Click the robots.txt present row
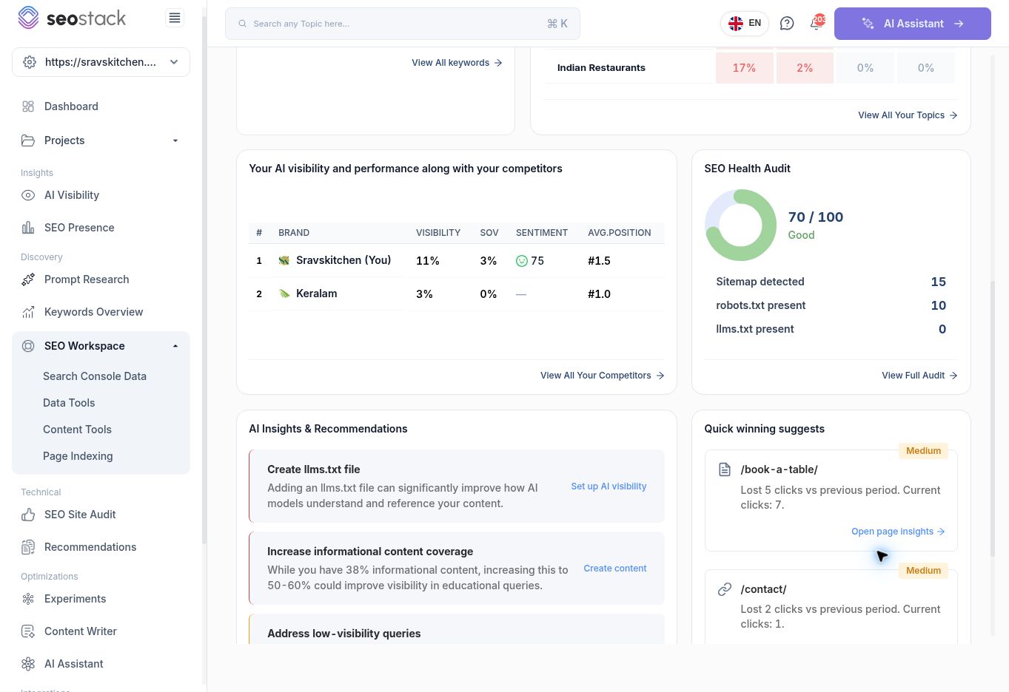The height and width of the screenshot is (692, 1009). click(x=831, y=305)
